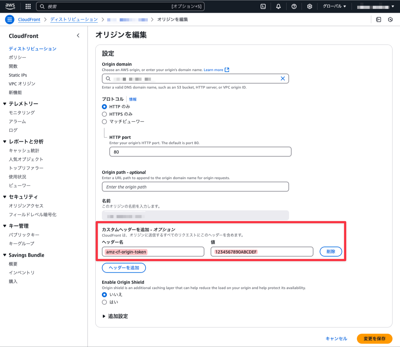This screenshot has height=347, width=400.
Task: Select the HTTPS のみ radio button
Action: (x=104, y=114)
